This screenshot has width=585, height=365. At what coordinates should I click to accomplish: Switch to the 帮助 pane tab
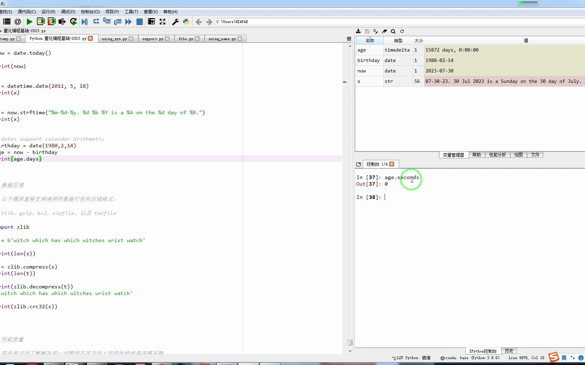476,155
